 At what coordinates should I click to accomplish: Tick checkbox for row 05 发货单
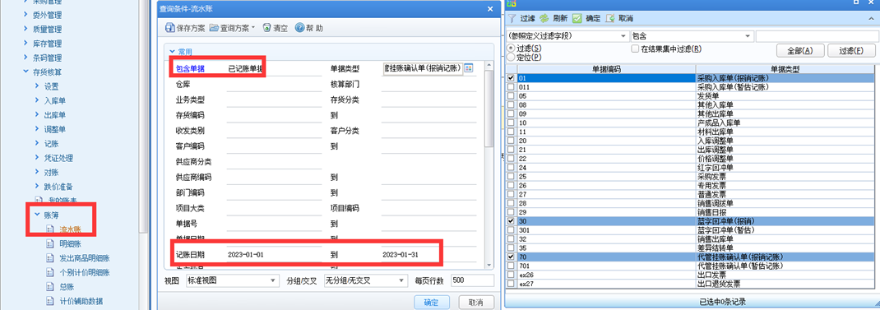(x=510, y=96)
